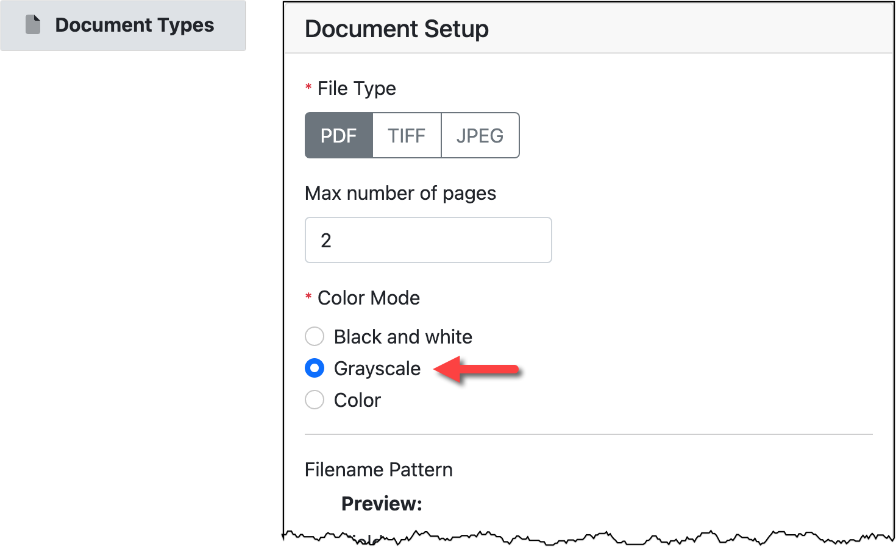Image resolution: width=896 pixels, height=547 pixels.
Task: Switch file type to TIFF
Action: (x=407, y=135)
